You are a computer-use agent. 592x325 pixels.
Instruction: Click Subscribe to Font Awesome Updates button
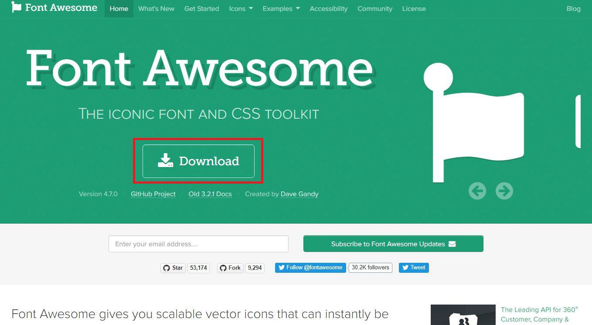pyautogui.click(x=393, y=244)
